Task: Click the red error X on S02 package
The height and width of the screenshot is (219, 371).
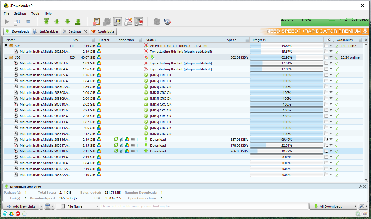Action: pyautogui.click(x=146, y=46)
